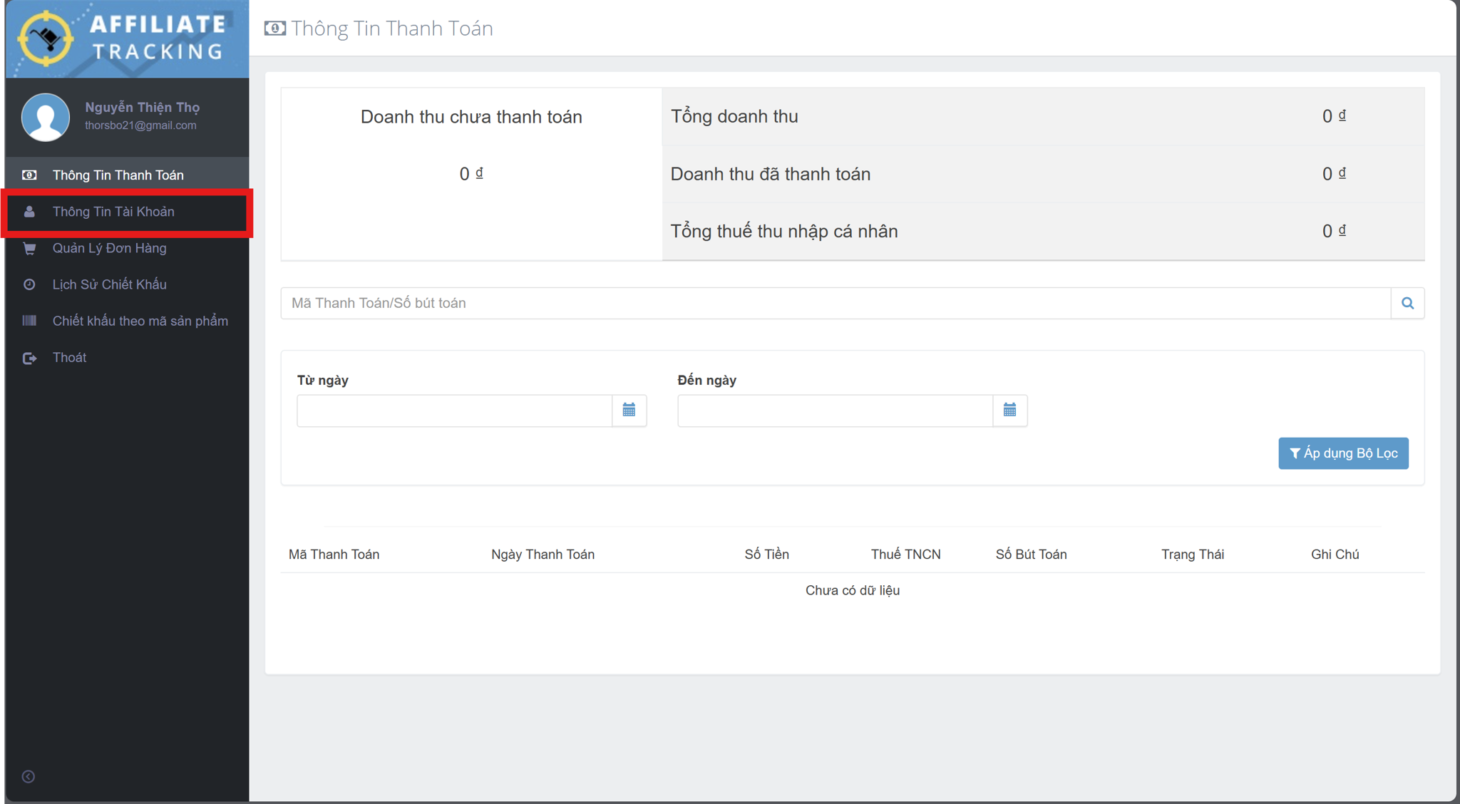Open the Đến ngày calendar picker
Viewport: 1460px width, 804px height.
[1009, 410]
